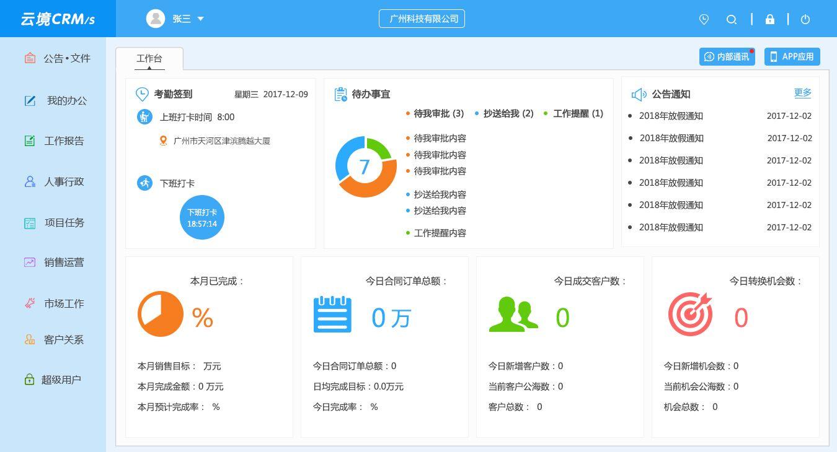
Task: Click the orange monthly completion pie icon
Action: coord(161,314)
